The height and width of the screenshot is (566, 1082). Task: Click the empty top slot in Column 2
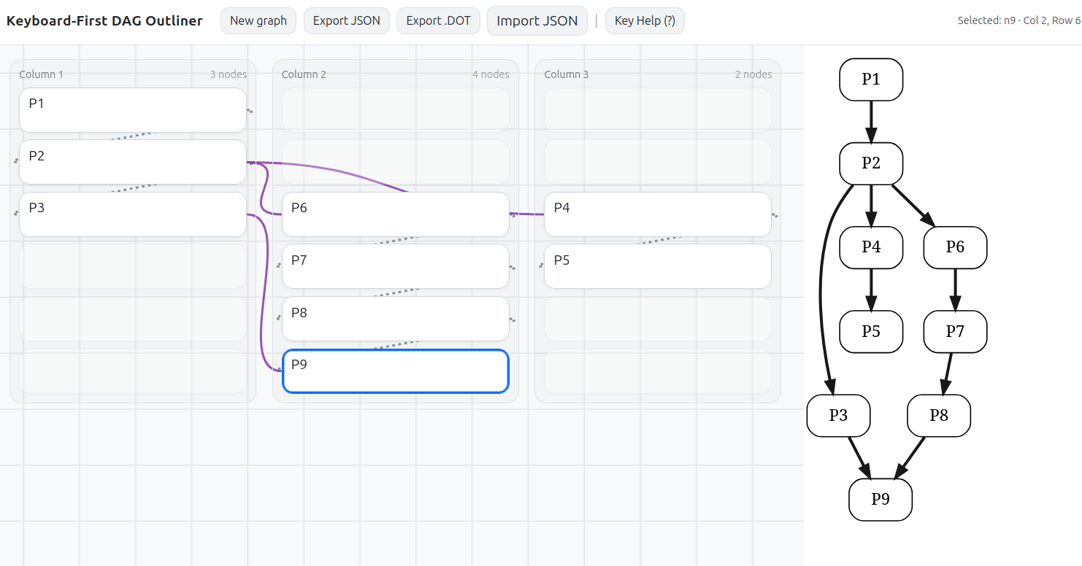[395, 110]
